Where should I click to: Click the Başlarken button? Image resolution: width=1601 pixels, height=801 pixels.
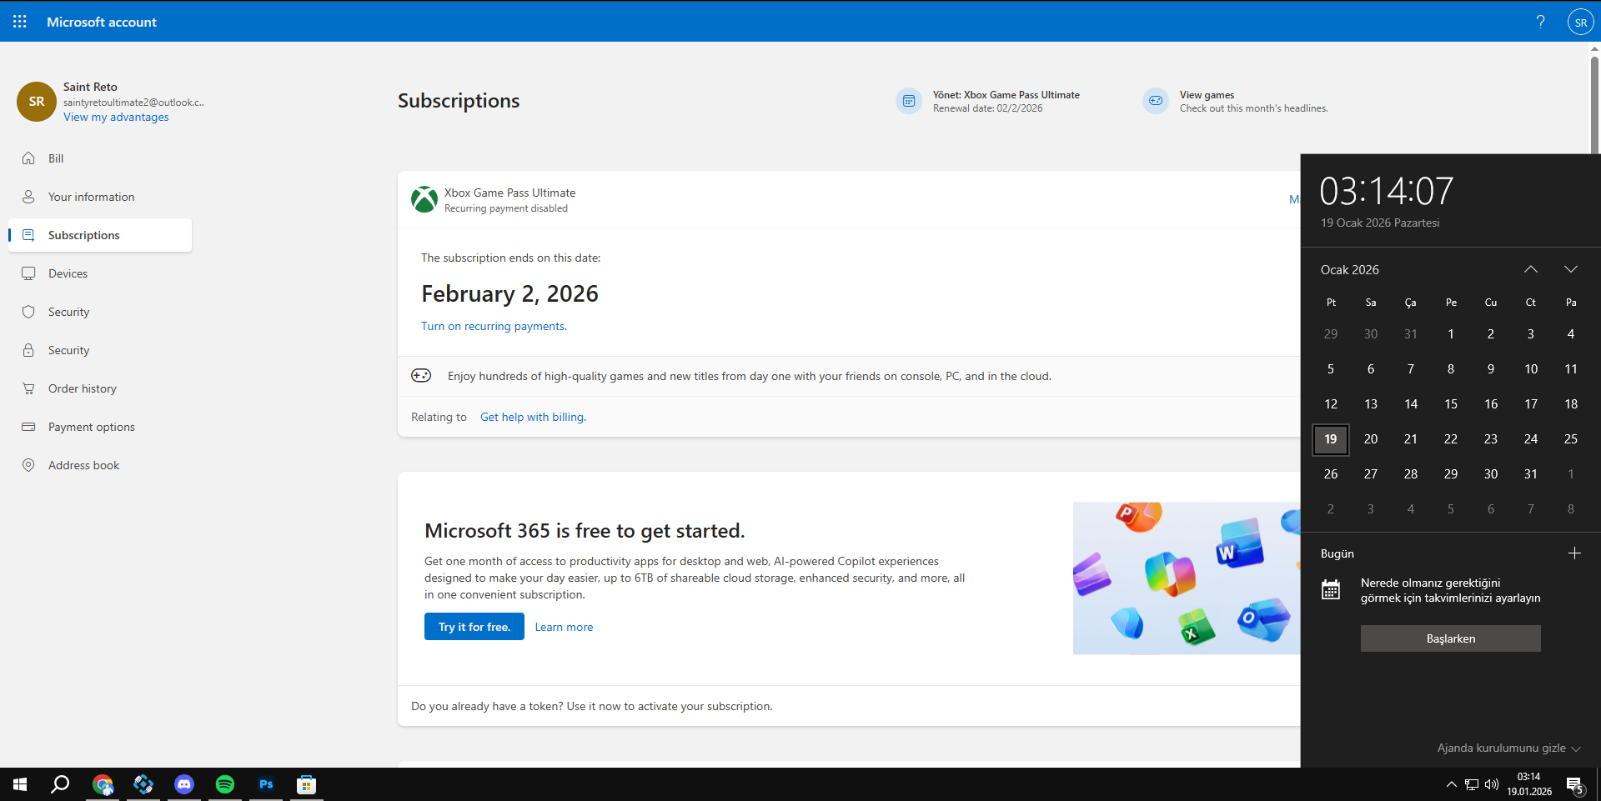1451,638
